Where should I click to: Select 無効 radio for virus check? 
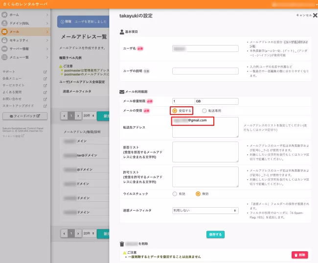198,194
